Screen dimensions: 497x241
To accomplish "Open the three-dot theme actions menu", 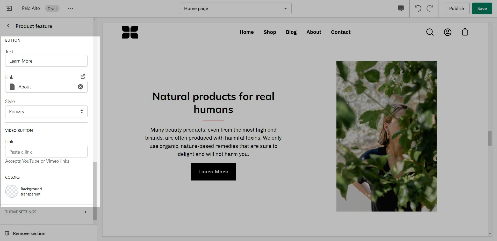I will coord(70,9).
